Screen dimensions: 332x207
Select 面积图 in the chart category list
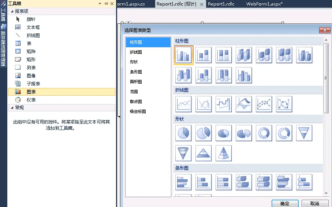(148, 82)
